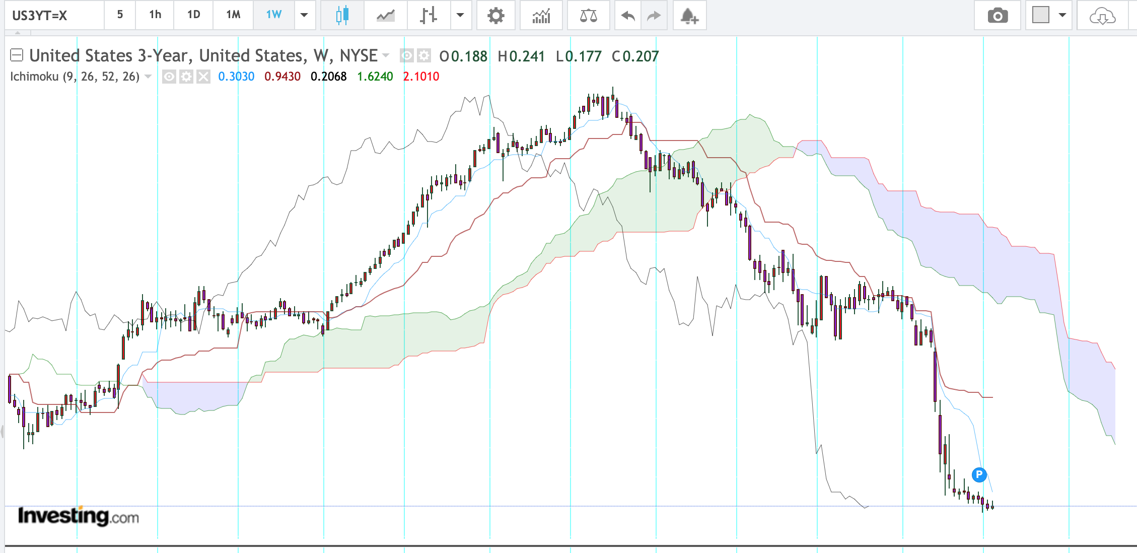Viewport: 1137px width, 553px height.
Task: Switch to area chart style icon
Action: coord(386,15)
